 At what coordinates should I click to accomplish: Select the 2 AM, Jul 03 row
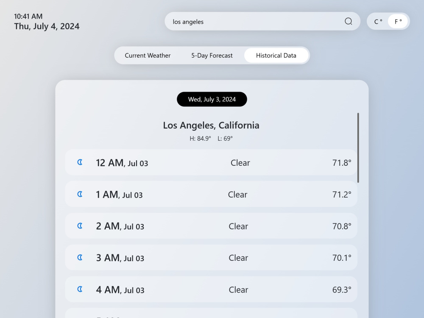211,226
